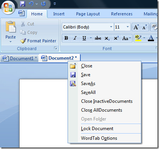159x149 pixels.
Task: Click the Cut scissors button
Action: coord(27,24)
